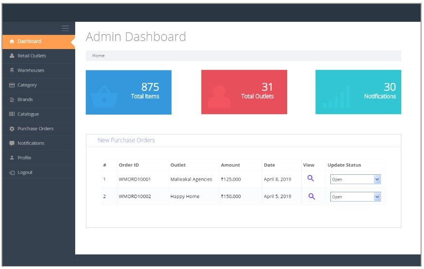Click the Home breadcrumb link
This screenshot has height=269, width=424.
click(x=98, y=56)
